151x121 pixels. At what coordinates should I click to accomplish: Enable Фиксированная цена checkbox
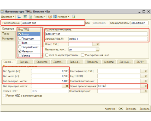(x=82, y=55)
